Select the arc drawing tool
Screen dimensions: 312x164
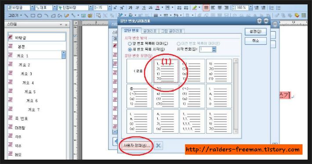coord(46,15)
